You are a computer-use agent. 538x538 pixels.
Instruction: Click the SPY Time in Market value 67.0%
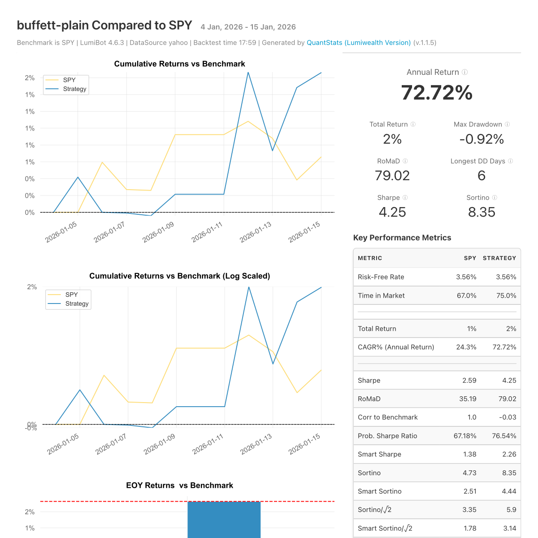466,296
